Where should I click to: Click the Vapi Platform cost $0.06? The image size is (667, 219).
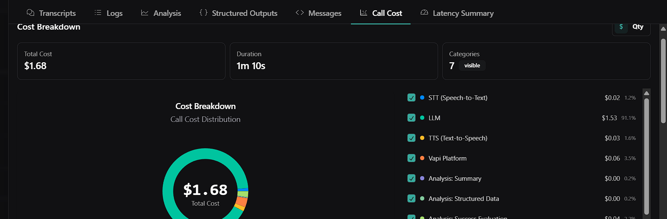tap(612, 158)
